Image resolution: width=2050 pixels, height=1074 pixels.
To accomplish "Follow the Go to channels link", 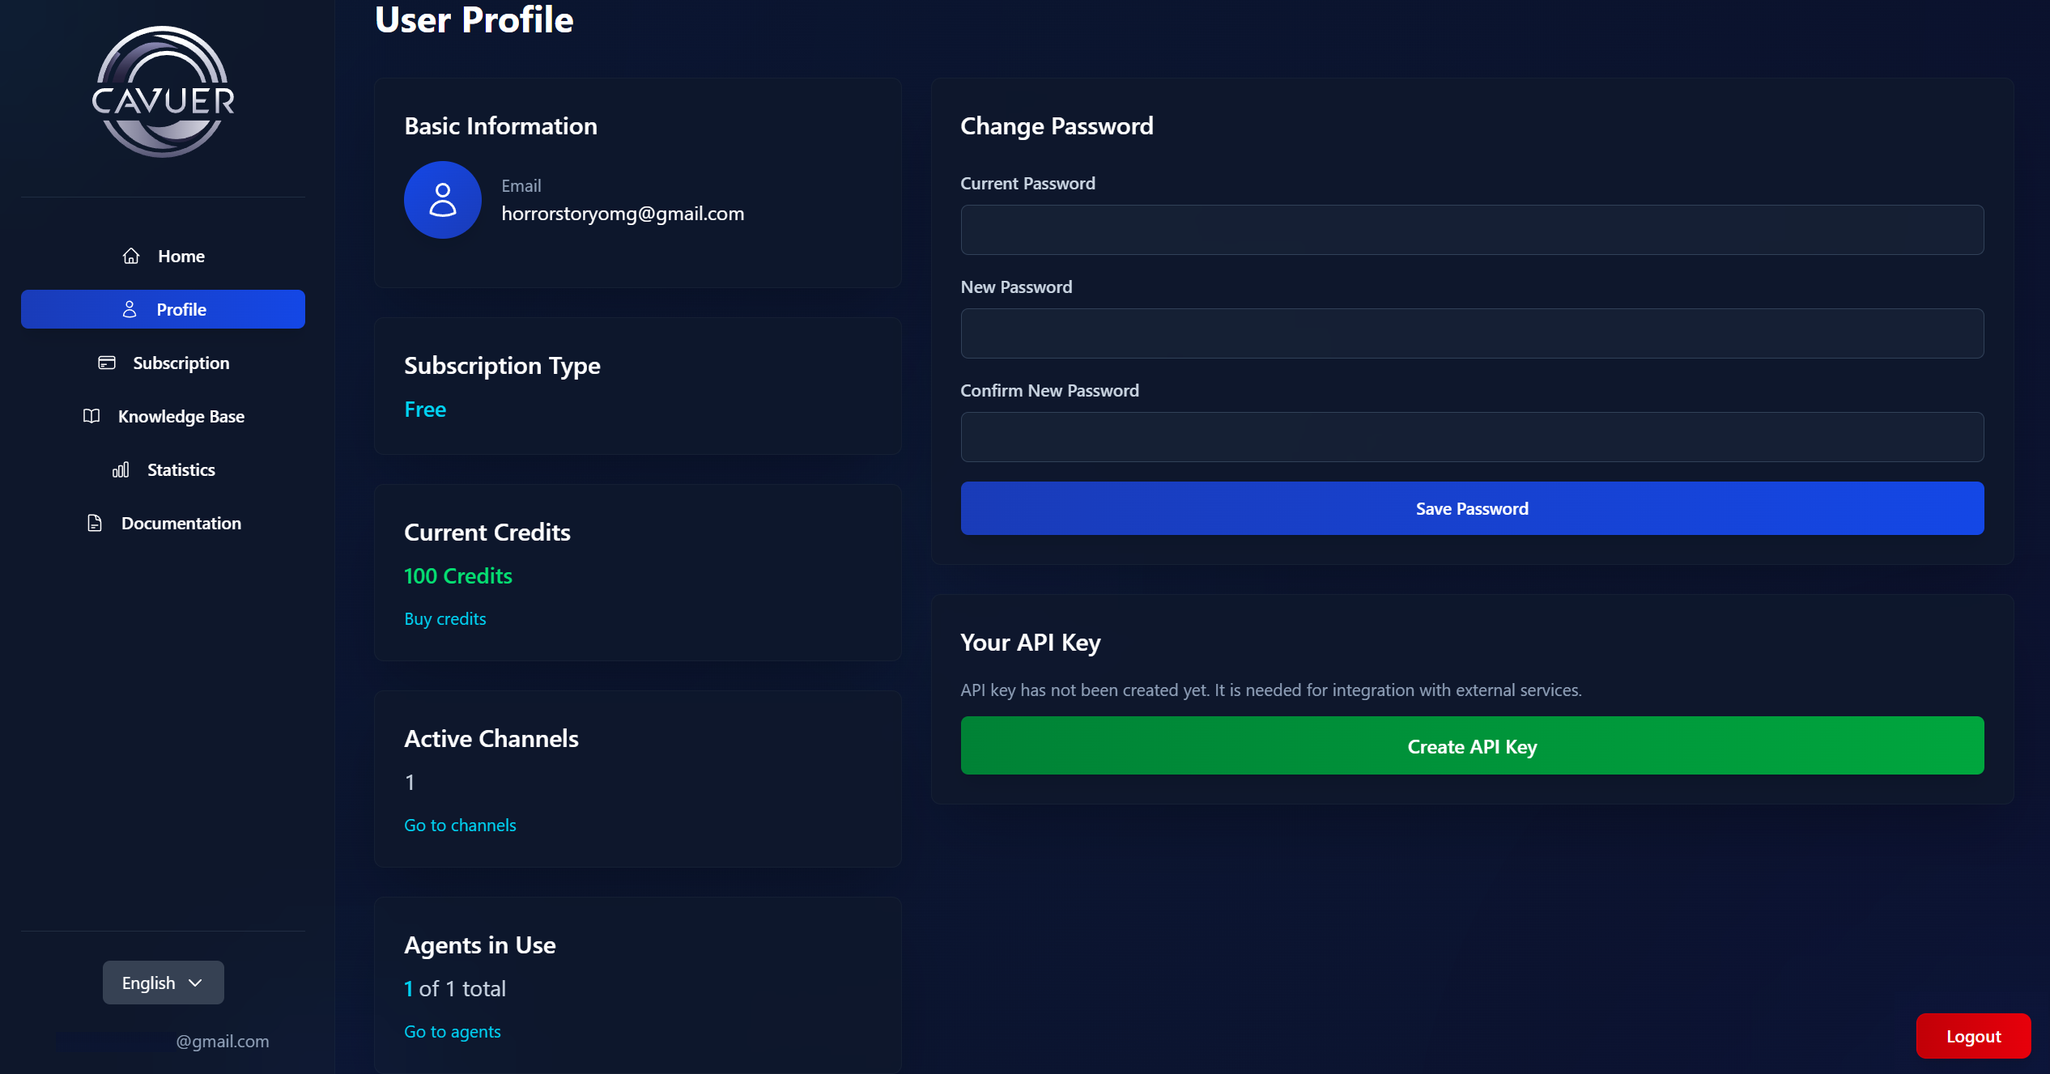I will (460, 826).
